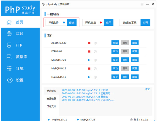Click the footer MySQL5.7.26 running arrow icon
157x121 pixels.
(78, 119)
